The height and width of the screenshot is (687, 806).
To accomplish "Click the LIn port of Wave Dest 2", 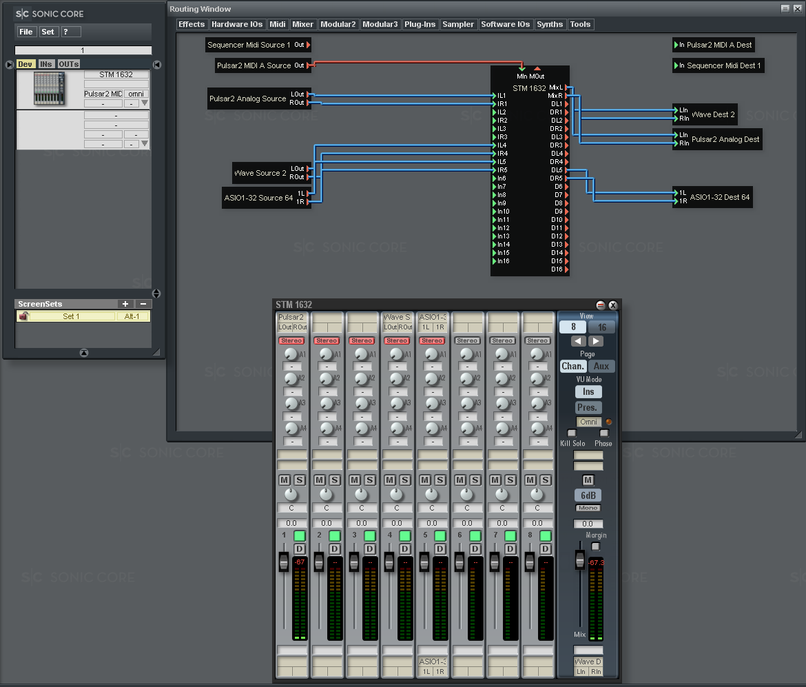I will tap(676, 110).
